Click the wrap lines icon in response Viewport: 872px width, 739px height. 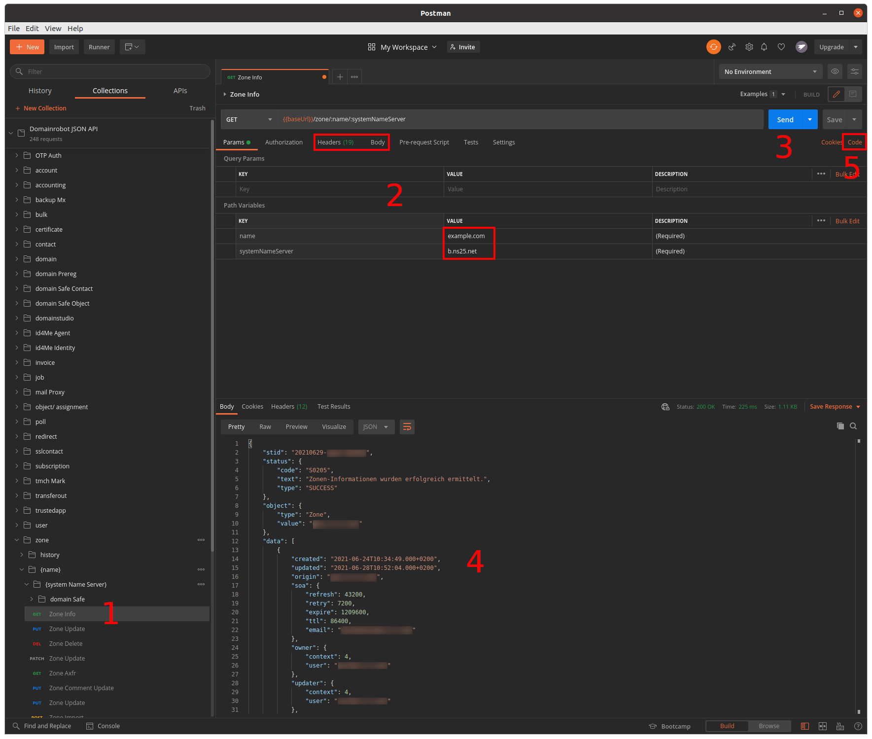pyautogui.click(x=407, y=427)
